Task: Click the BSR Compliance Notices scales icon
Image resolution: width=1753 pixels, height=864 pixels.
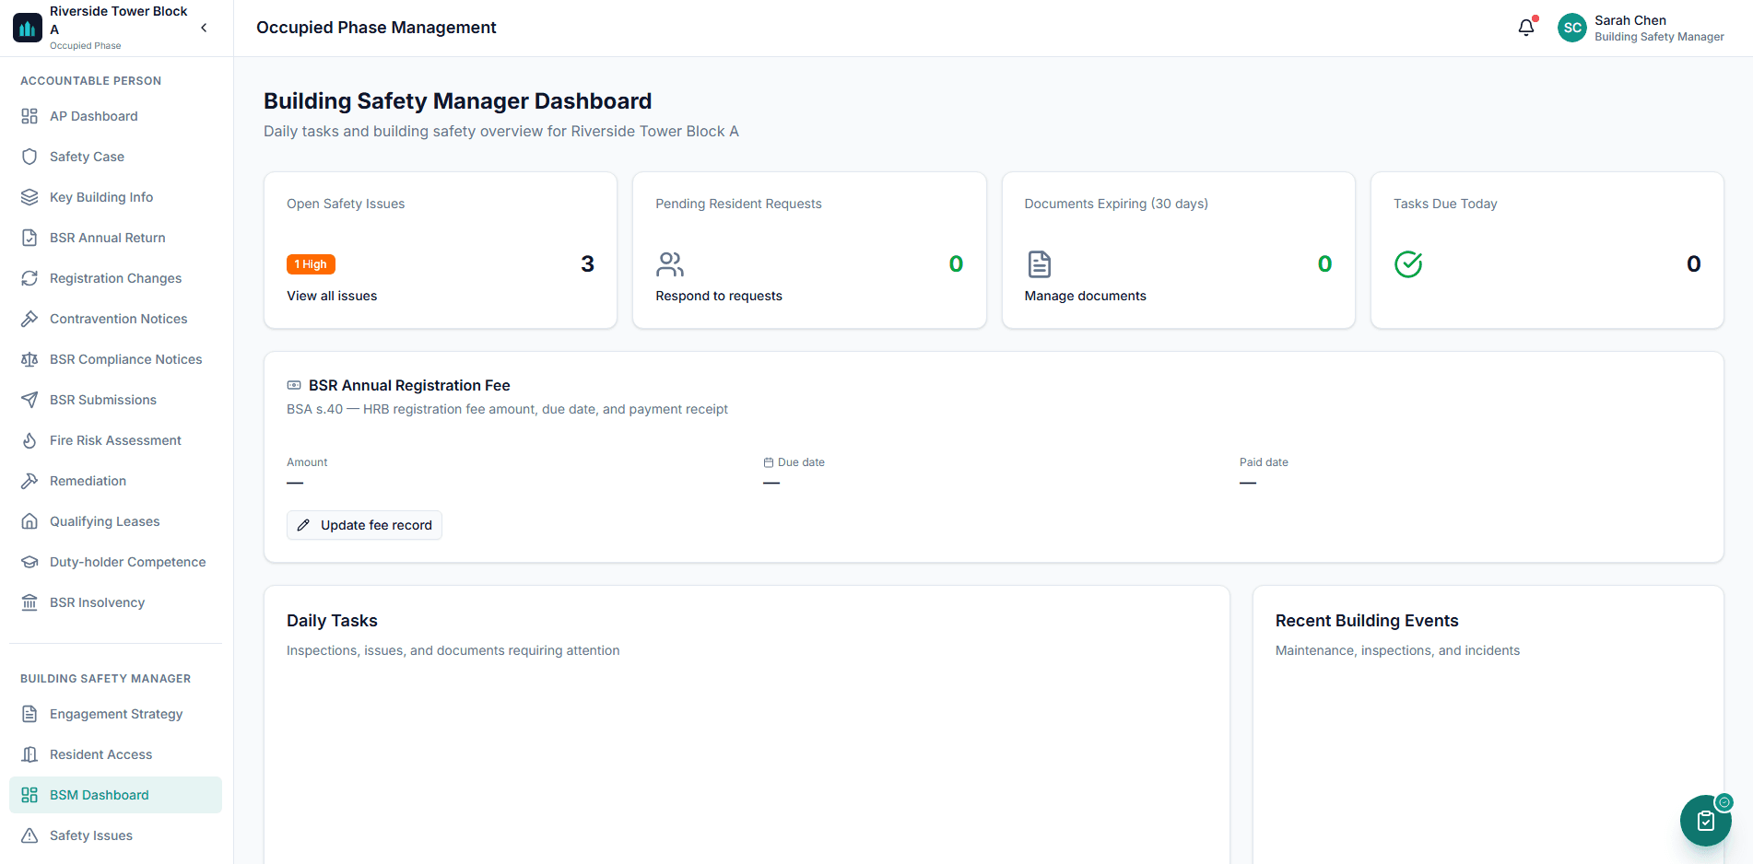Action: click(29, 359)
